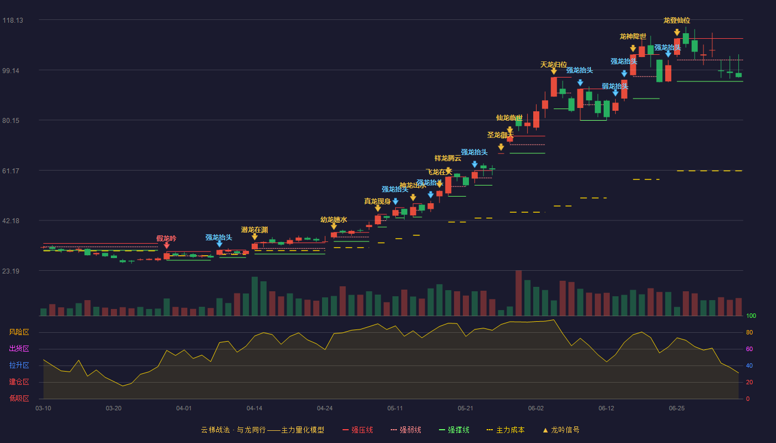
Task: Toggle the 强撑线 legend series
Action: coord(454,430)
